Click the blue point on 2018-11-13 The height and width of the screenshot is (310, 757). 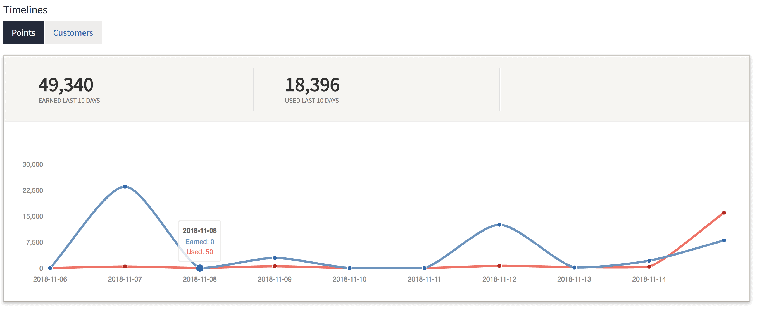coord(574,267)
